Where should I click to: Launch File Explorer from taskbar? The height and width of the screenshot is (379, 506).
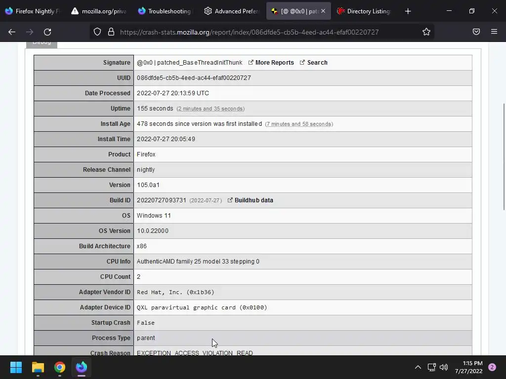(38, 367)
